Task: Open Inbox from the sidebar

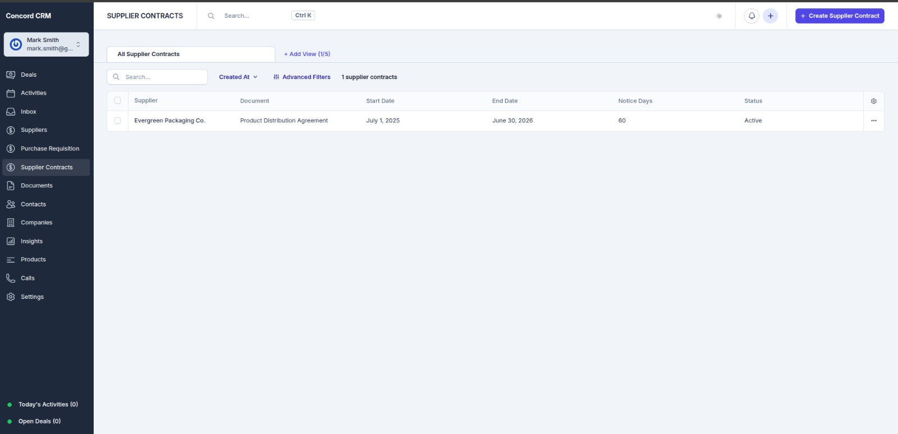Action: pyautogui.click(x=28, y=112)
